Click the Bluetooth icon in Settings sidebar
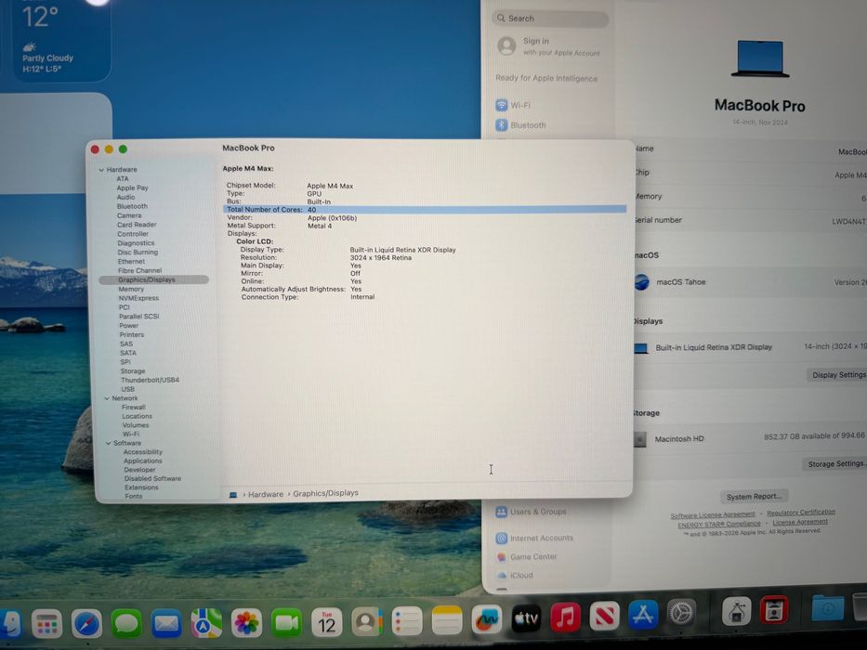The image size is (867, 650). coord(502,125)
